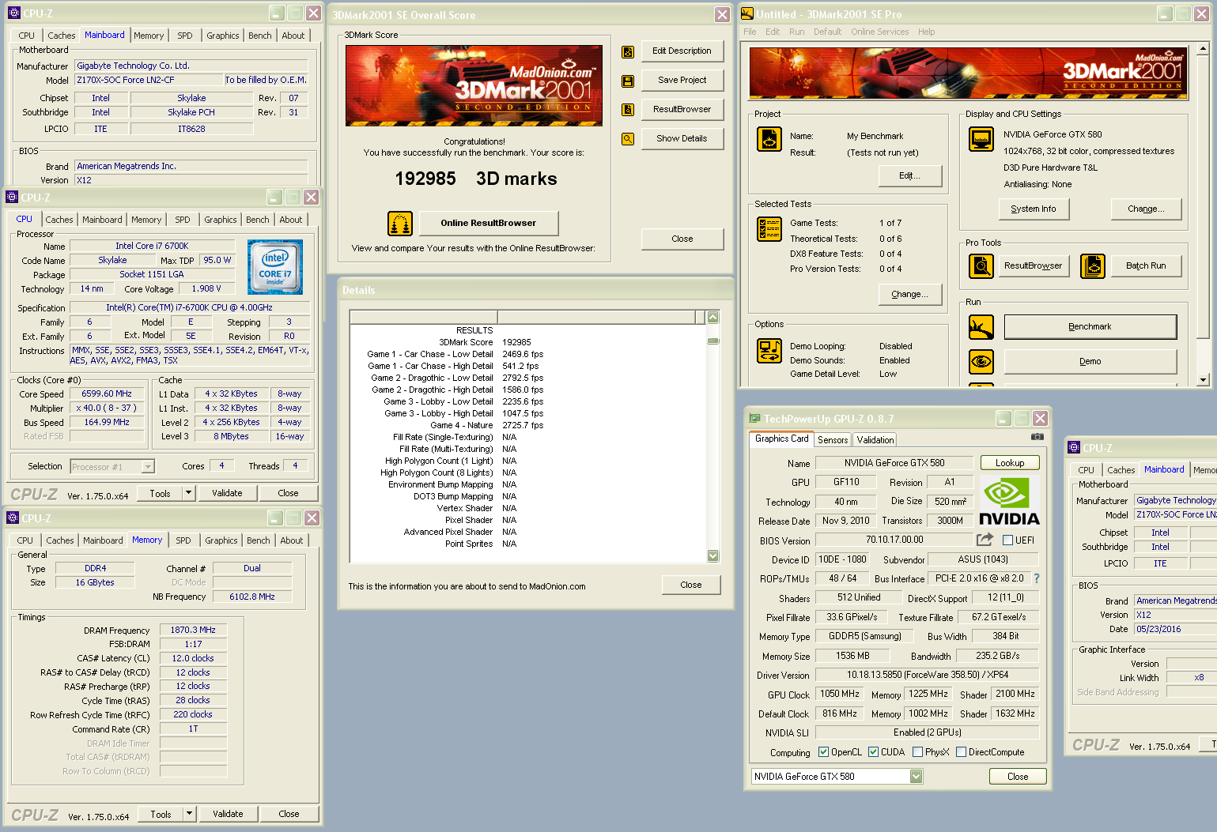1217x832 pixels.
Task: Click Details list scrollbar up arrow
Action: (712, 317)
